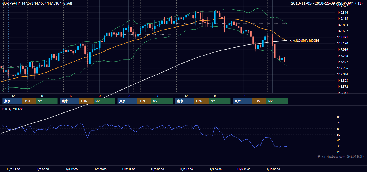
Task: Click the 11/8 12:00 time axis label
Action: [x=186, y=169]
